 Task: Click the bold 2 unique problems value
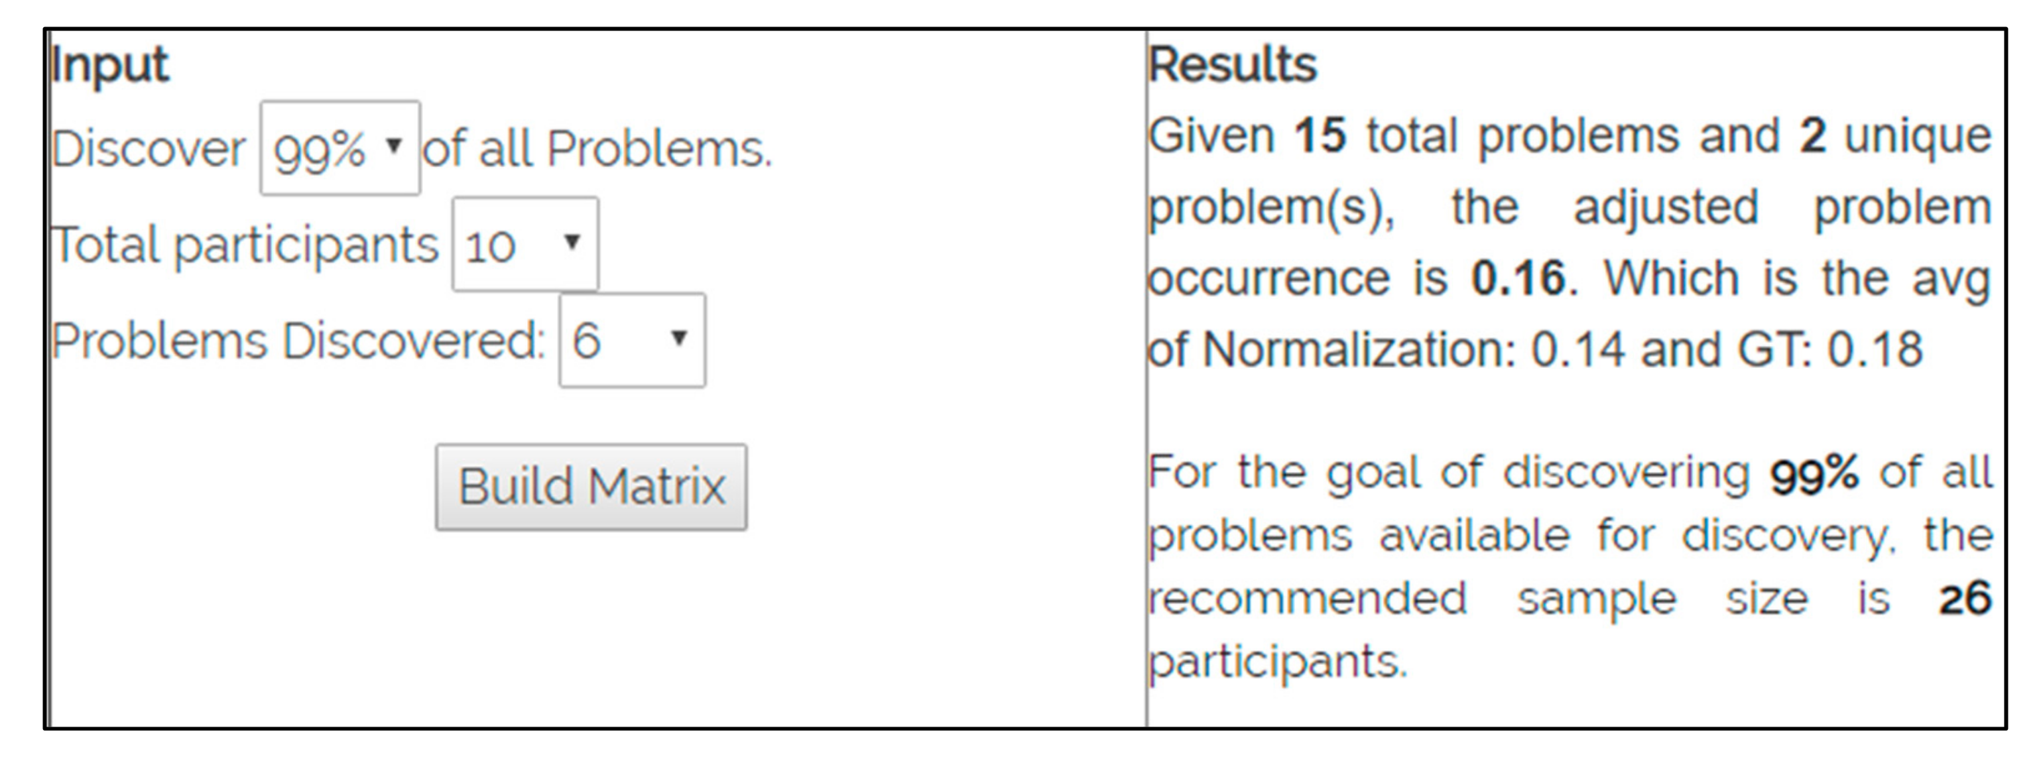click(x=1812, y=136)
